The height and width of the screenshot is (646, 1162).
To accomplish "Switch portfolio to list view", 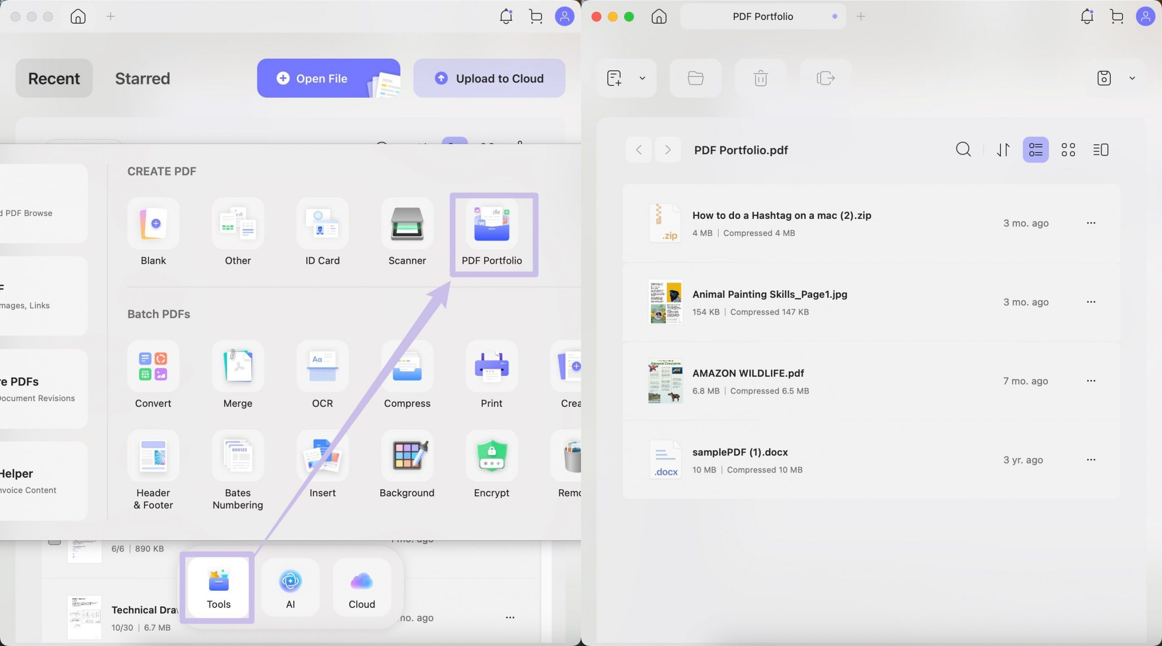I will [x=1035, y=149].
